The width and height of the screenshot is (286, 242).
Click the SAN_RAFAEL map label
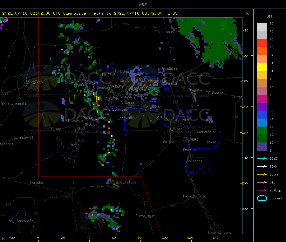(116, 86)
